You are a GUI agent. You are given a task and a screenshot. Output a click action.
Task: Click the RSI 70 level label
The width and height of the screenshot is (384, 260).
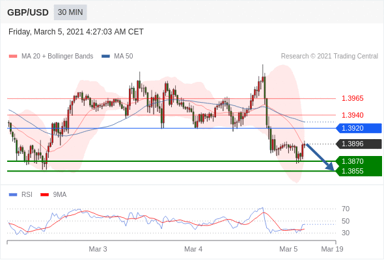click(346, 209)
